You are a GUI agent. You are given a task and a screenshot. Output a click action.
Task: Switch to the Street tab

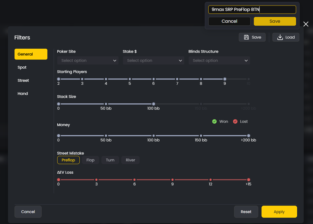pos(31,80)
